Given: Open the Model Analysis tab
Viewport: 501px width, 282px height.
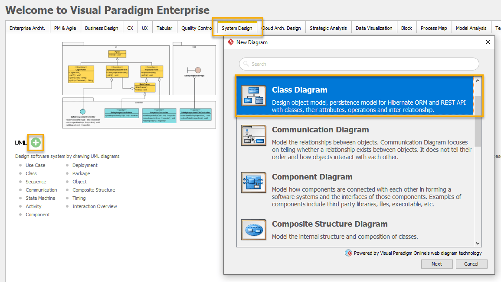Looking at the screenshot, I should tap(472, 27).
